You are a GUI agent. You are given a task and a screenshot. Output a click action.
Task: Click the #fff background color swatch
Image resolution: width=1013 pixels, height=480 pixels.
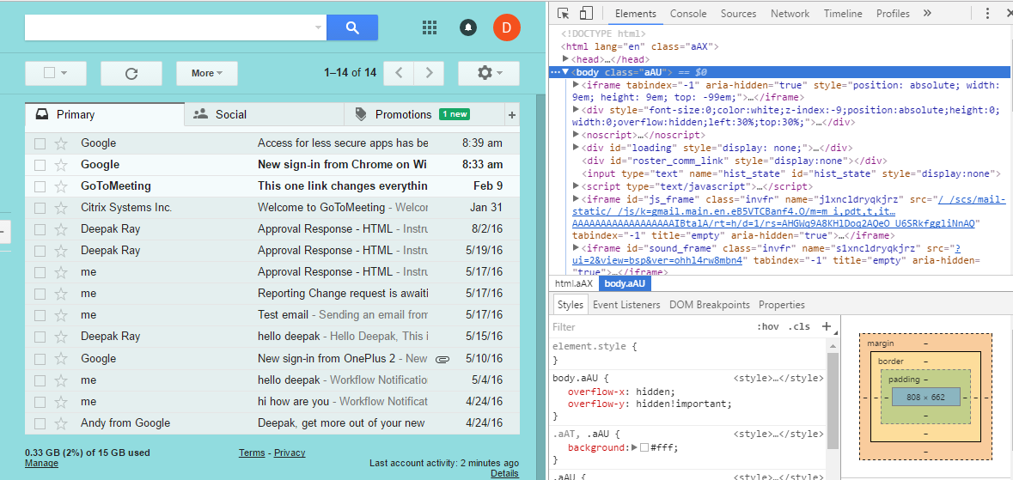(644, 447)
